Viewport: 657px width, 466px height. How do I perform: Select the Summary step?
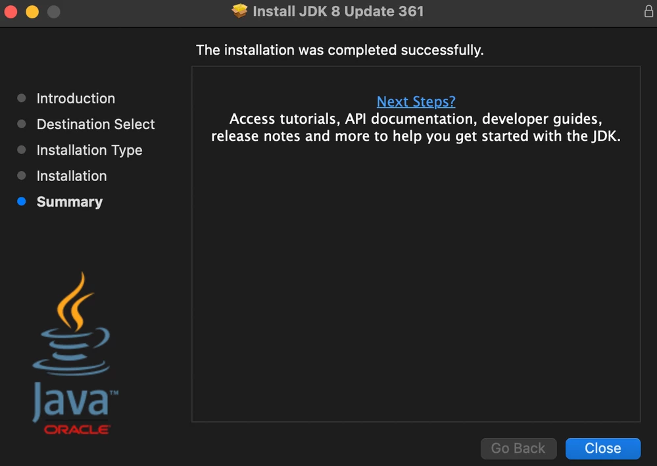pyautogui.click(x=70, y=202)
